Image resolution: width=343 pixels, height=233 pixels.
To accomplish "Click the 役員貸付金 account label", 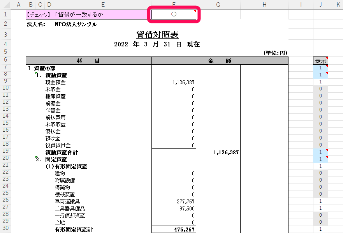I will (58, 145).
